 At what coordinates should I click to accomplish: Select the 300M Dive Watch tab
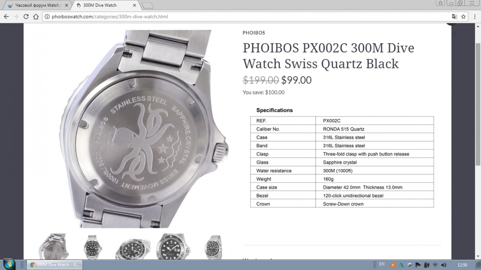point(106,5)
